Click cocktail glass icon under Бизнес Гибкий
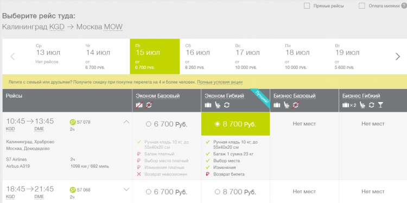This screenshot has width=407, height=203. (x=380, y=105)
